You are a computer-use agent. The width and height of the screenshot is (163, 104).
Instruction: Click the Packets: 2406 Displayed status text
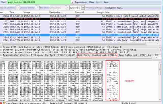pos(68,103)
